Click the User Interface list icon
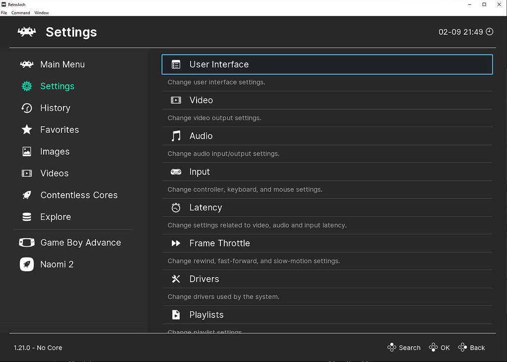The image size is (507, 362). click(176, 65)
